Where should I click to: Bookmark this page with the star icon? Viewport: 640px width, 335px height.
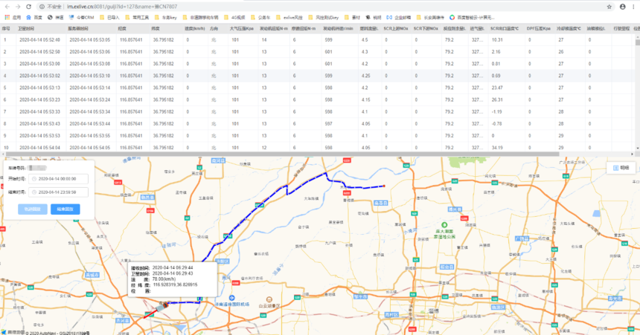(609, 7)
